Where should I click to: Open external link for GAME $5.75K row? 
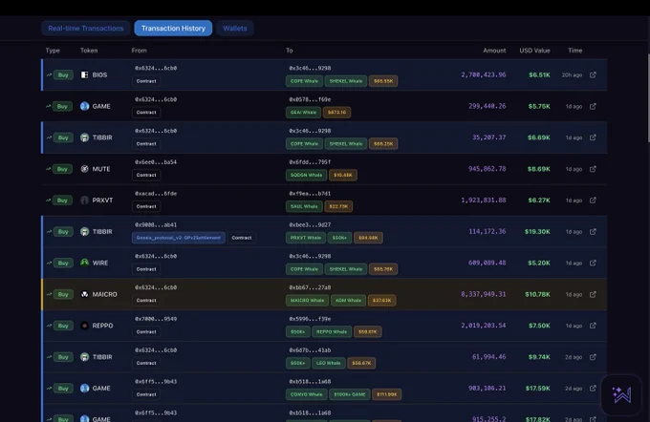tap(593, 106)
